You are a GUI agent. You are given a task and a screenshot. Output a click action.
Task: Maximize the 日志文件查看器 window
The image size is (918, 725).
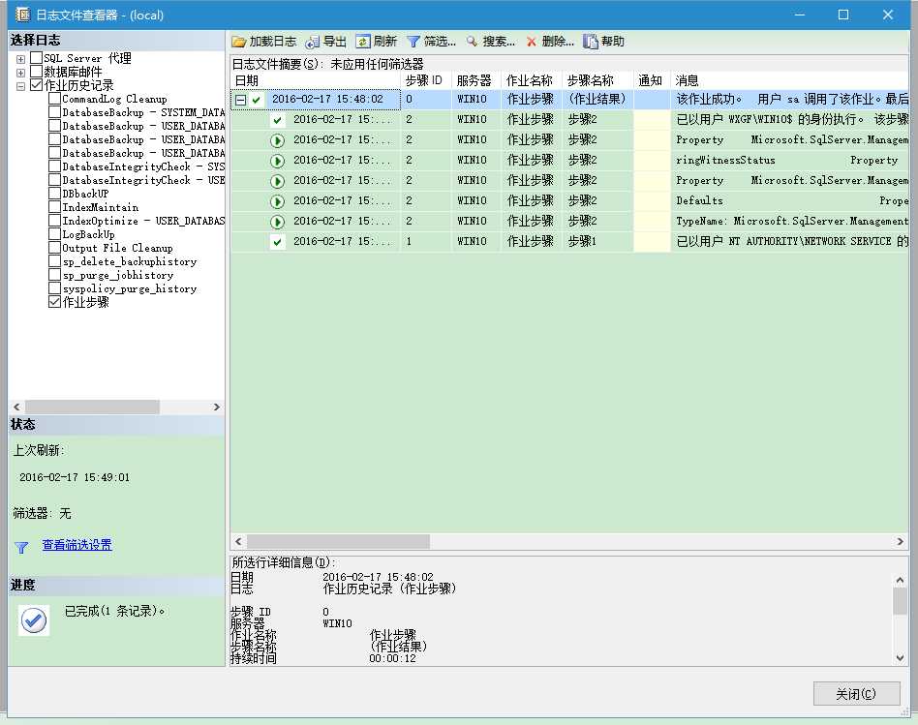click(843, 15)
